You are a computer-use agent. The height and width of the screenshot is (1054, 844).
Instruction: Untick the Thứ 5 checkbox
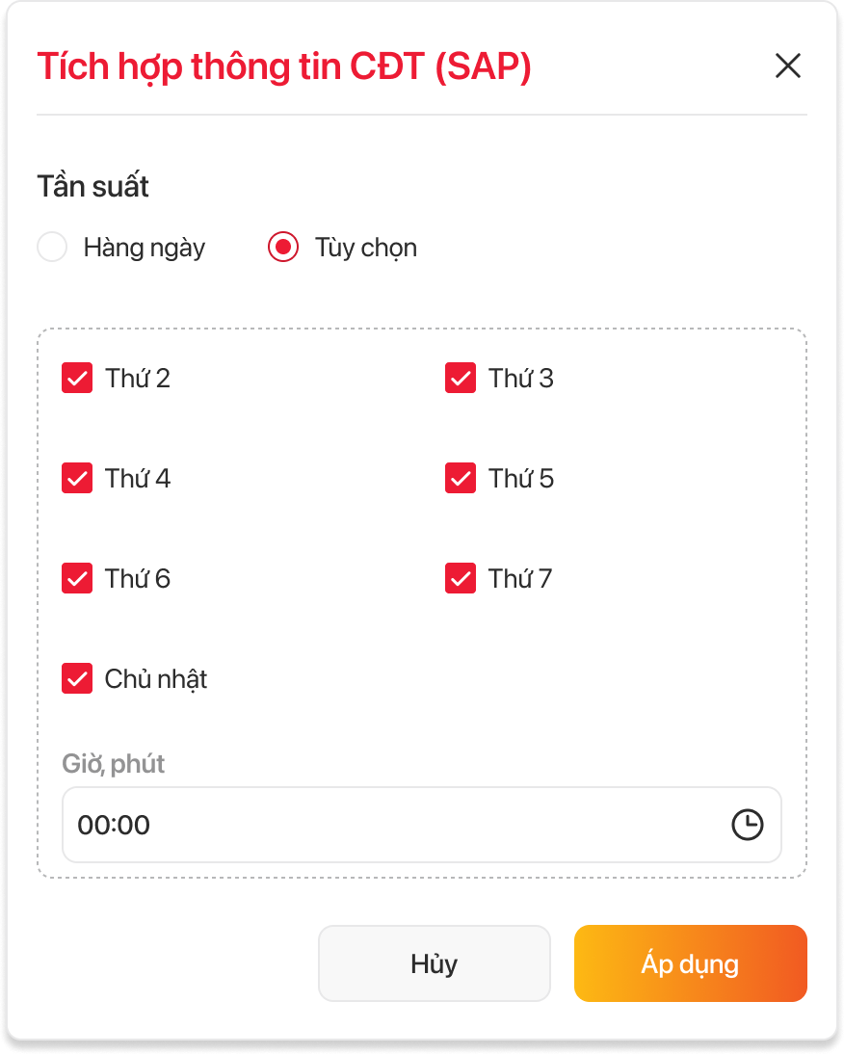click(461, 479)
